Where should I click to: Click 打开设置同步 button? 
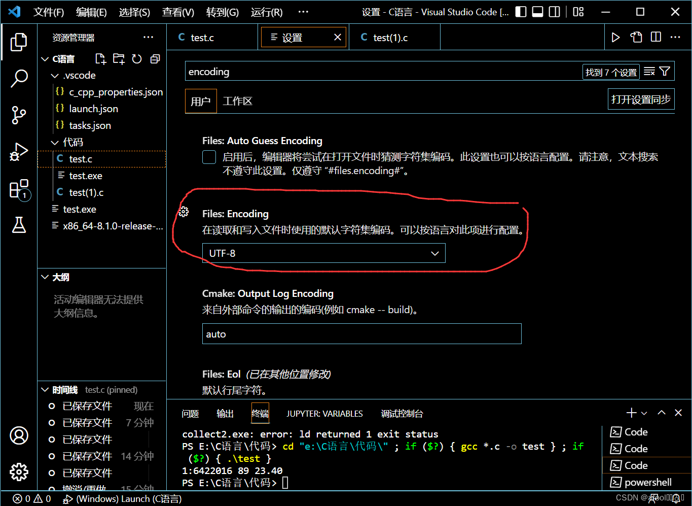click(641, 99)
